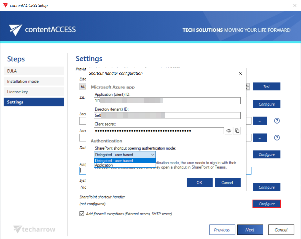The width and height of the screenshot is (301, 239).
Task: Click the lower browse ellipsis button
Action: (x=260, y=138)
